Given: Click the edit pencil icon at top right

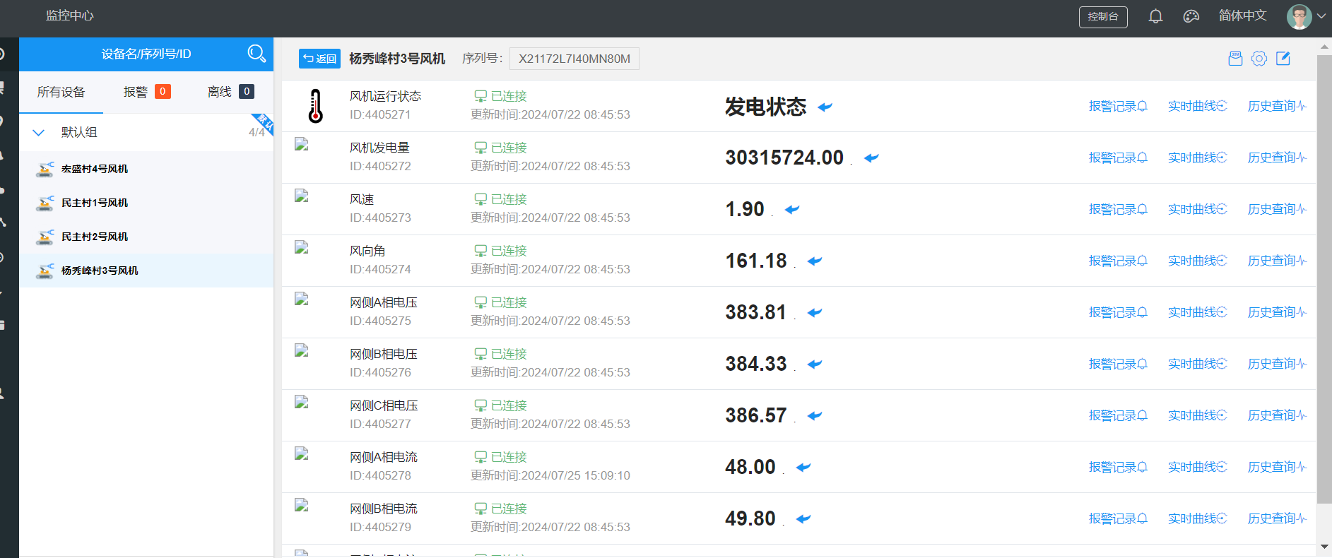Looking at the screenshot, I should tap(1283, 59).
